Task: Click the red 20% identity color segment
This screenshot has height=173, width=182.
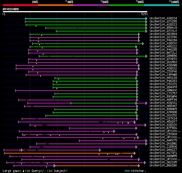Action: [x=20, y=5]
